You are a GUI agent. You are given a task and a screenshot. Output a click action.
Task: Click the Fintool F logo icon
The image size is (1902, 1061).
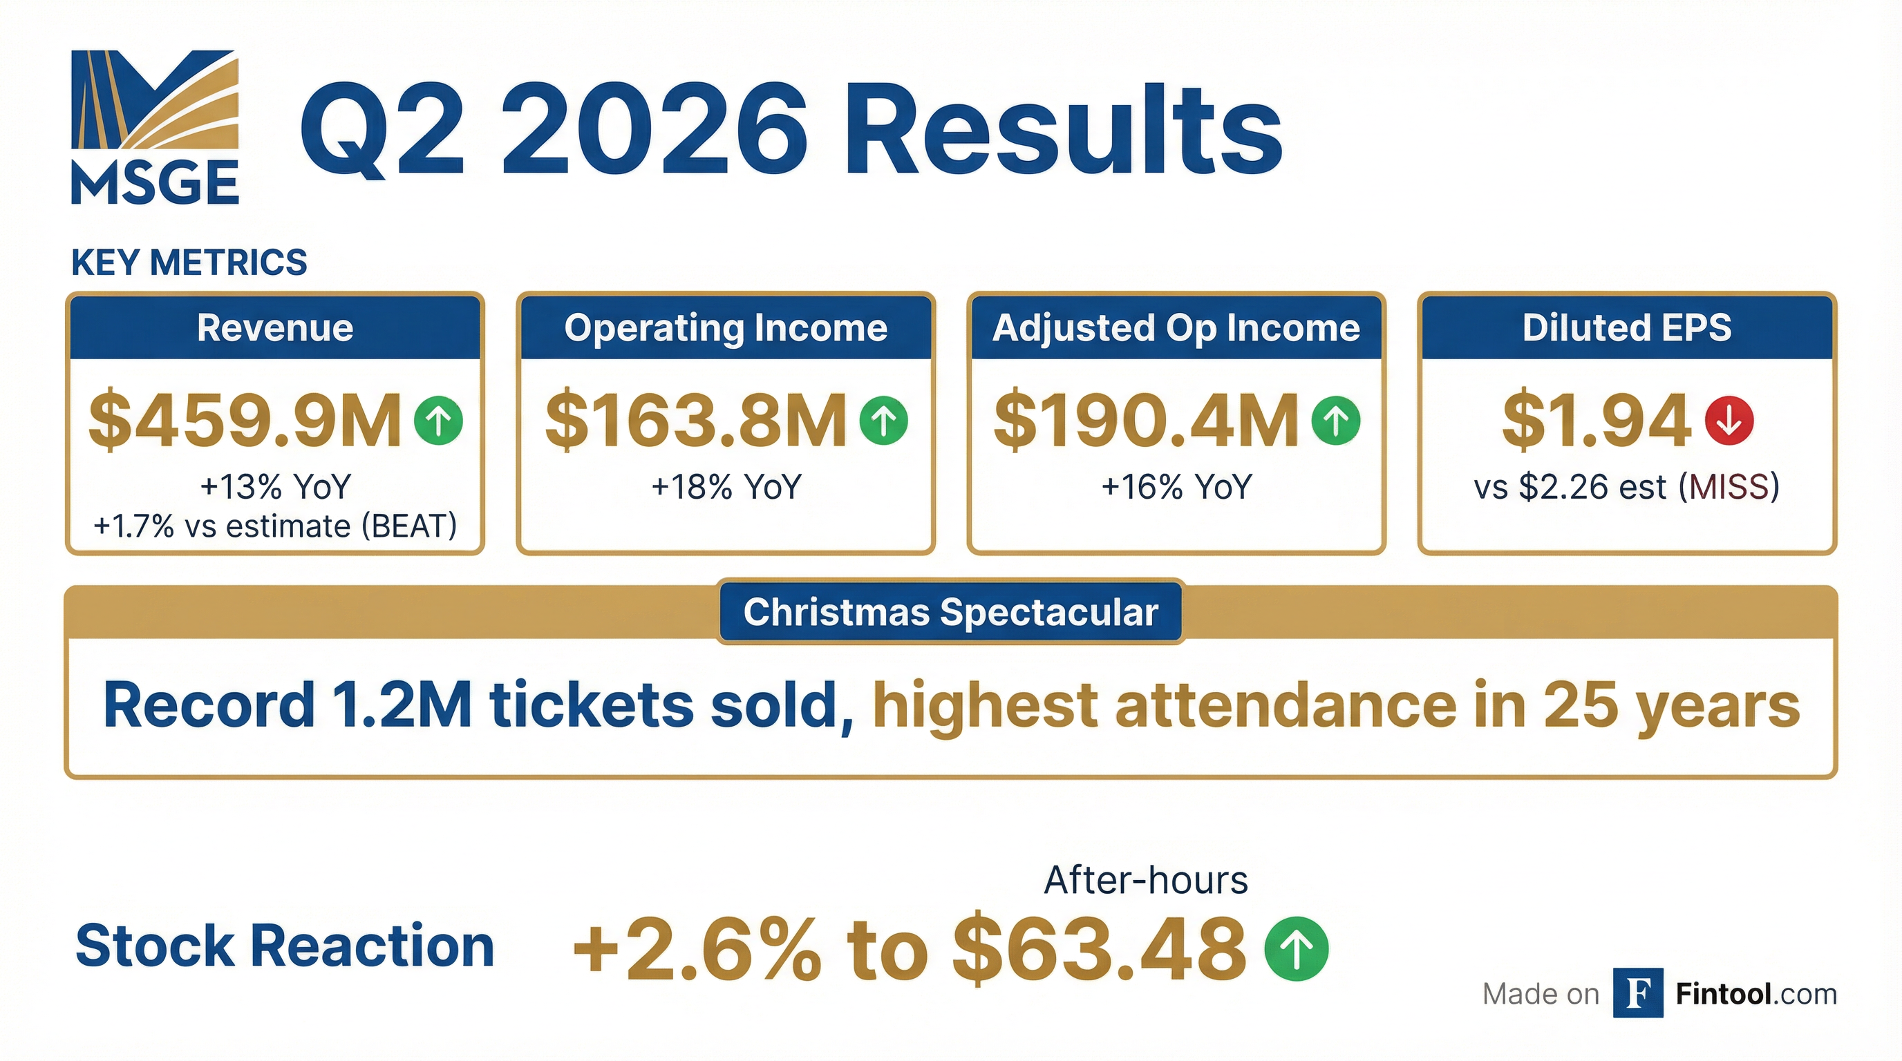pos(1638,993)
